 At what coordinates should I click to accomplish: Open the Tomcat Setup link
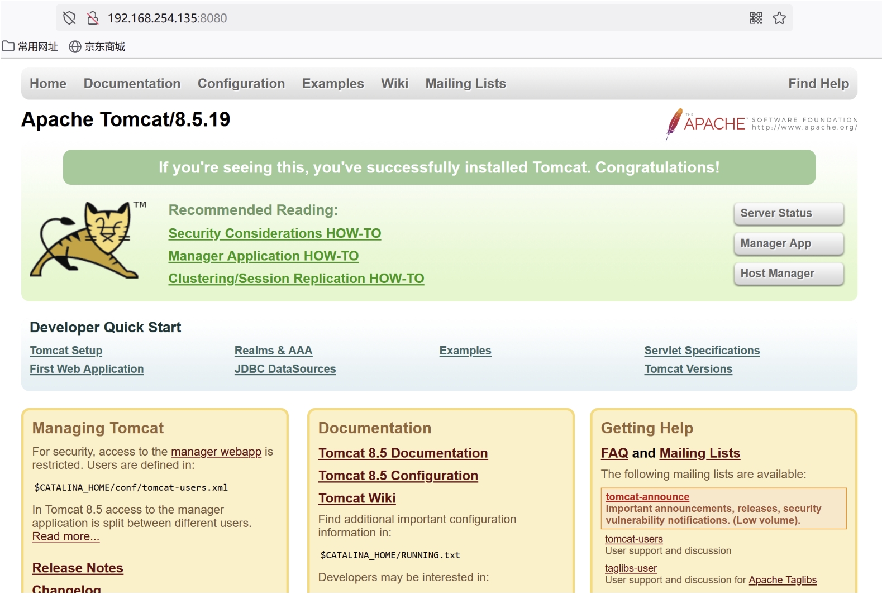(66, 351)
